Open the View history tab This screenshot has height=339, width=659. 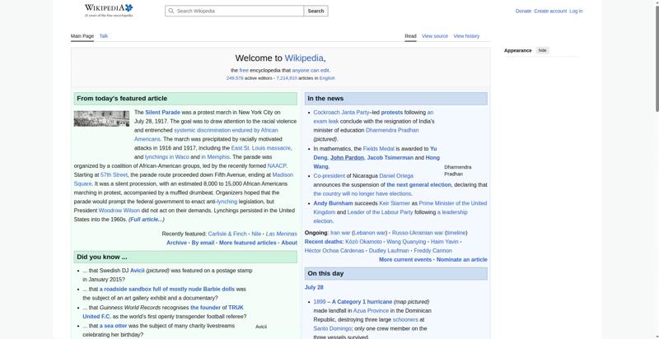point(466,36)
